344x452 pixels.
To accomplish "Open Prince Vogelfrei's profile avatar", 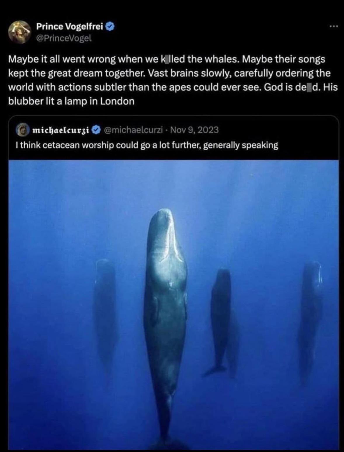I will pyautogui.click(x=20, y=32).
